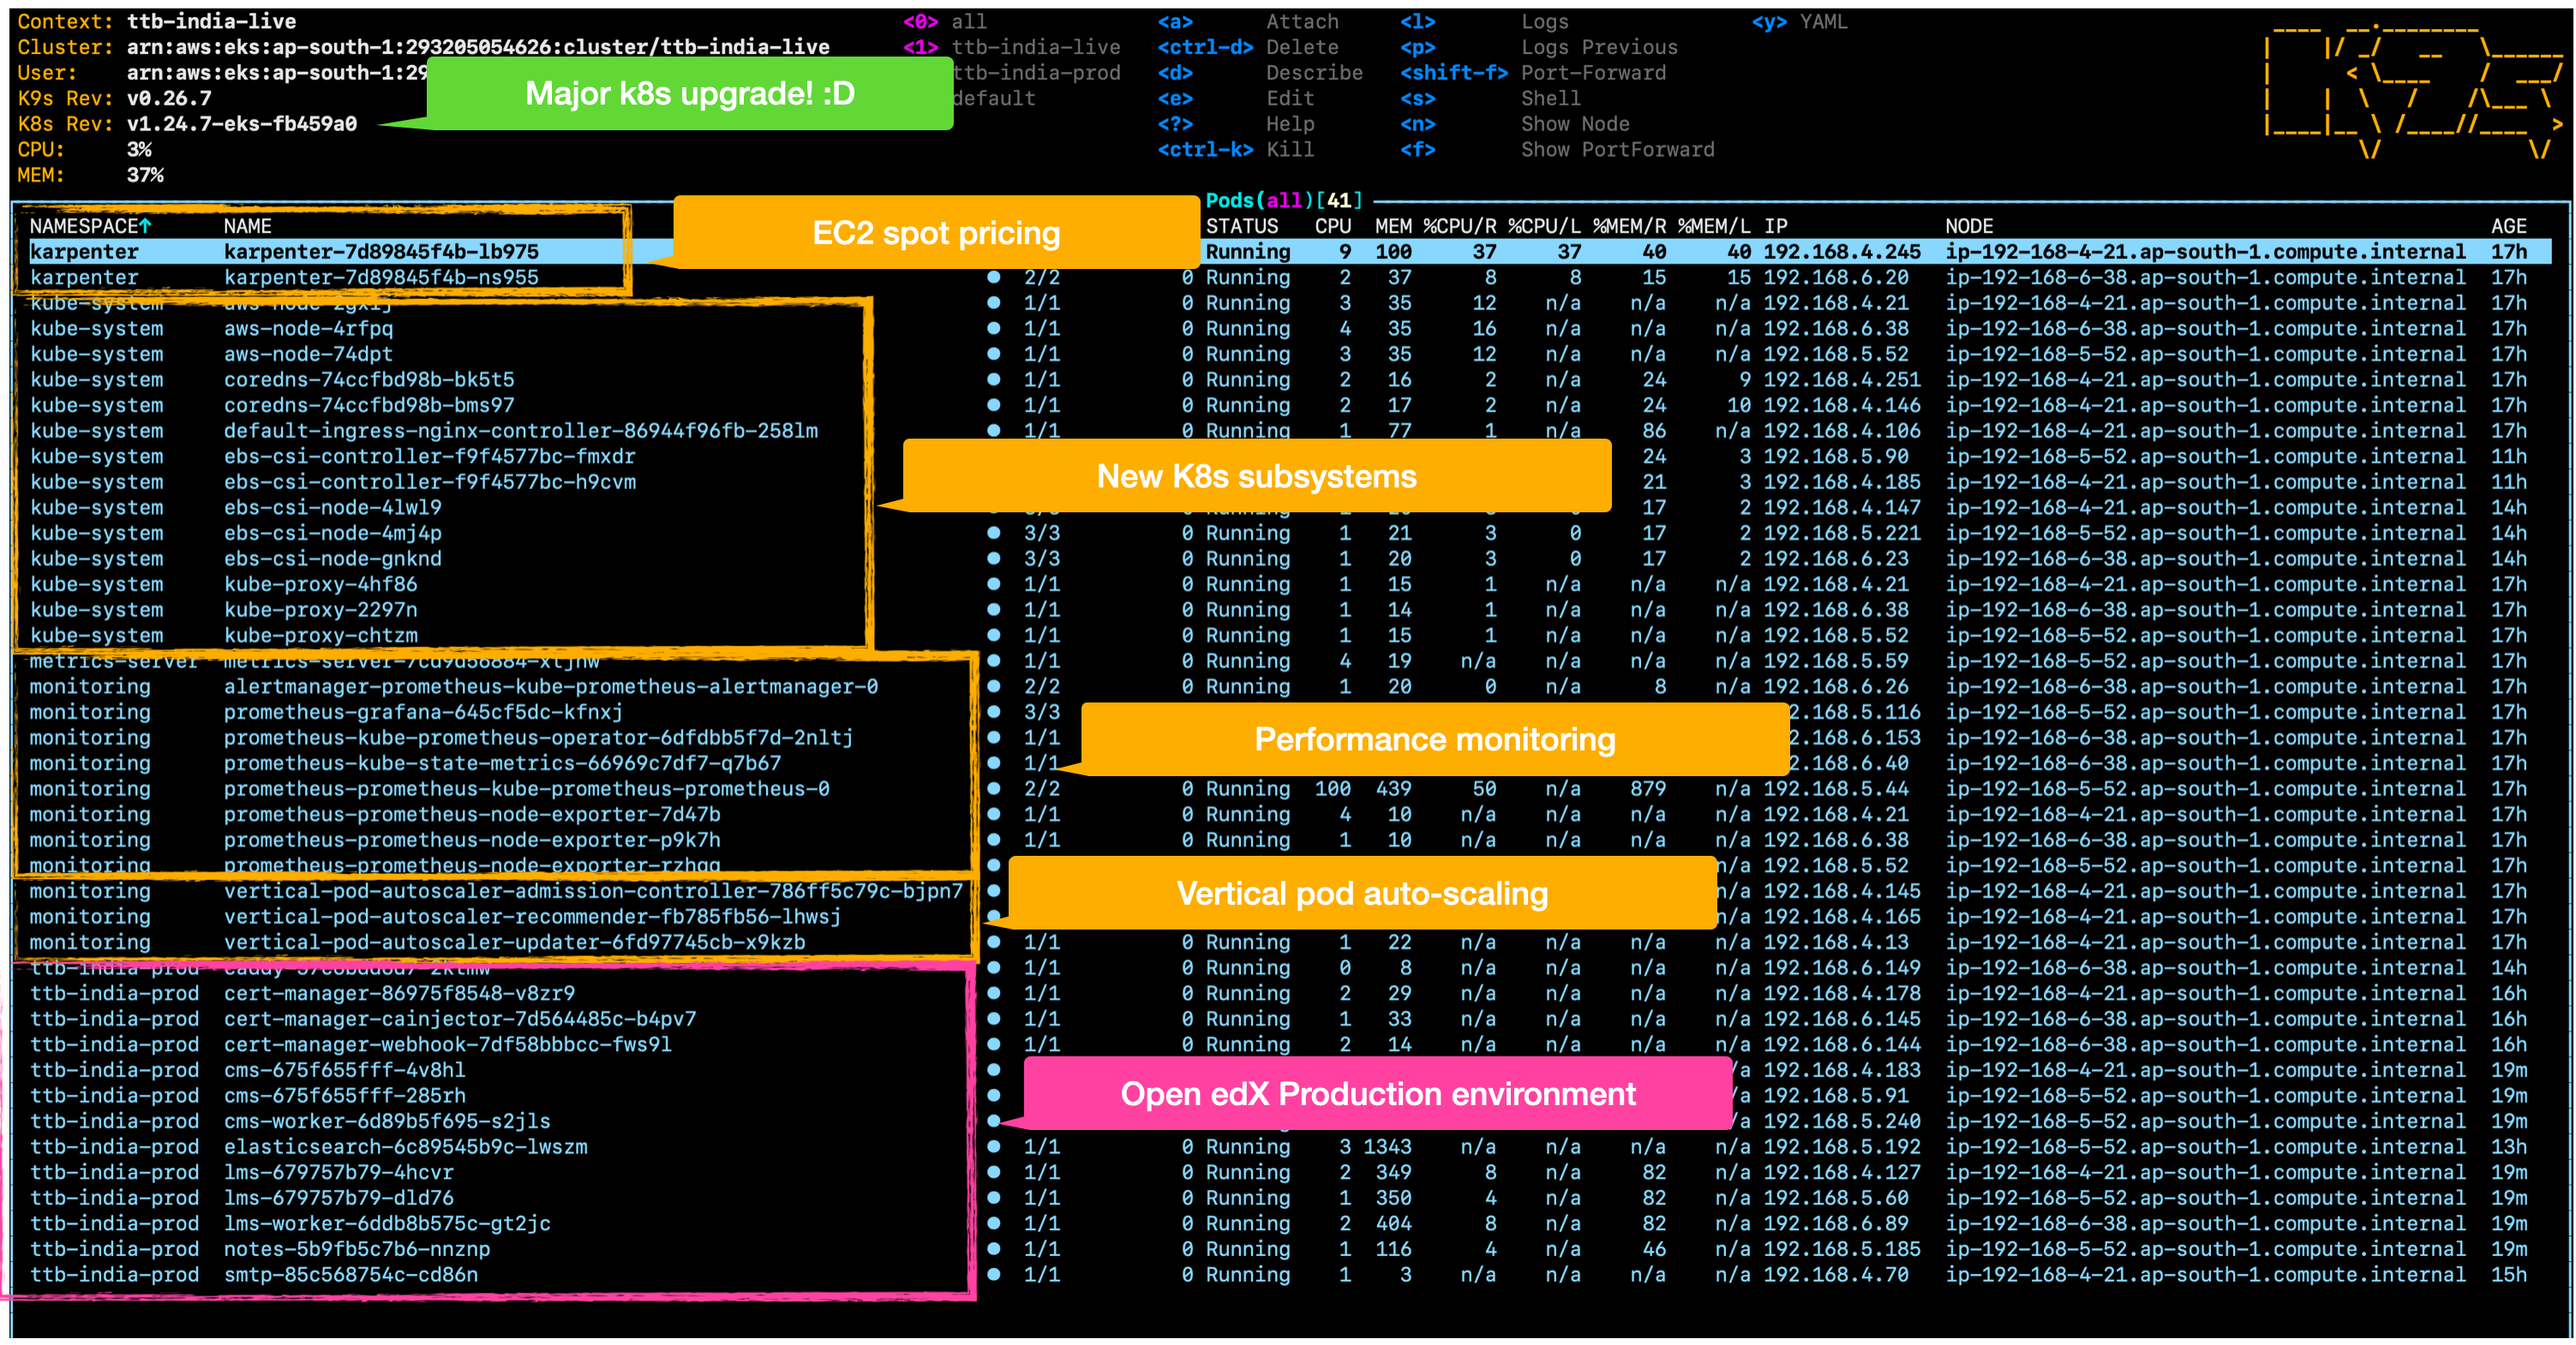Sort by the NODE column header
This screenshot has width=2576, height=1345.
coord(1968,226)
